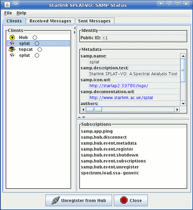Click metadata horizontal scrollbar left arrow
The width and height of the screenshot is (193, 210).
tap(83, 109)
